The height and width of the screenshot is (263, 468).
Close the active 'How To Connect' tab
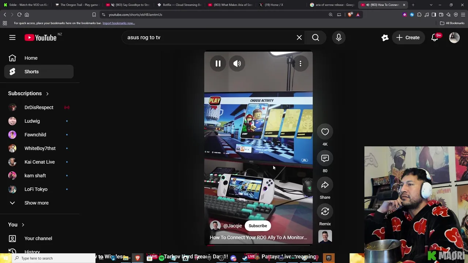click(404, 5)
